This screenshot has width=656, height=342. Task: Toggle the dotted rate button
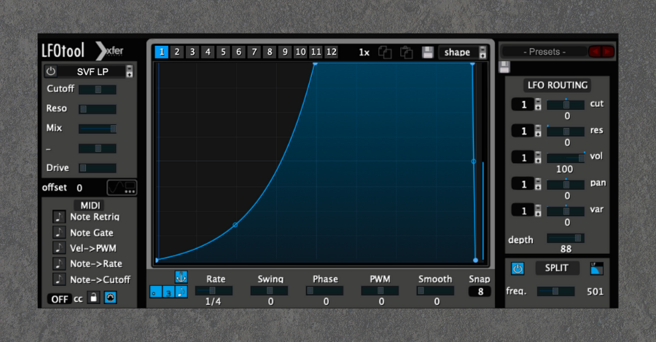(156, 292)
